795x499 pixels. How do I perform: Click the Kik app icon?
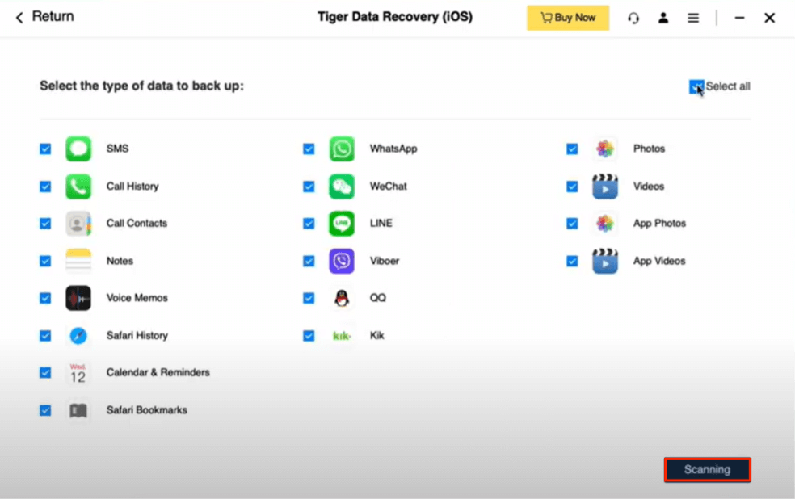pyautogui.click(x=342, y=335)
